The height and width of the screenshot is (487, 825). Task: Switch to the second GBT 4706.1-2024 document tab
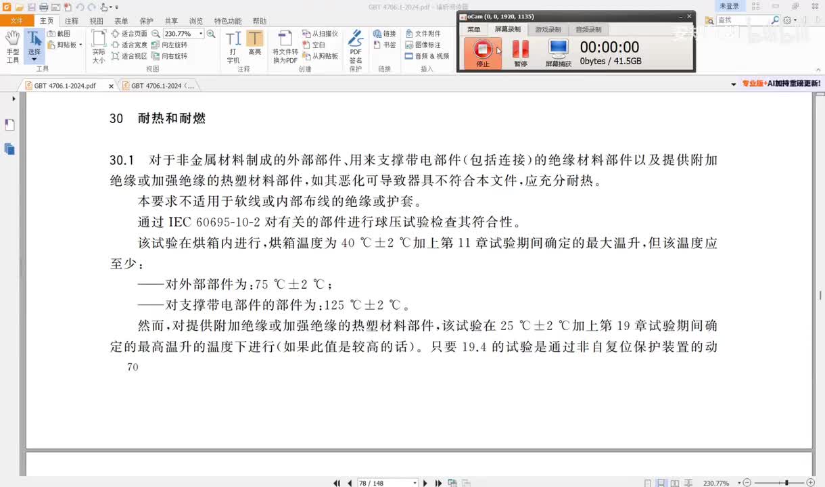(162, 86)
